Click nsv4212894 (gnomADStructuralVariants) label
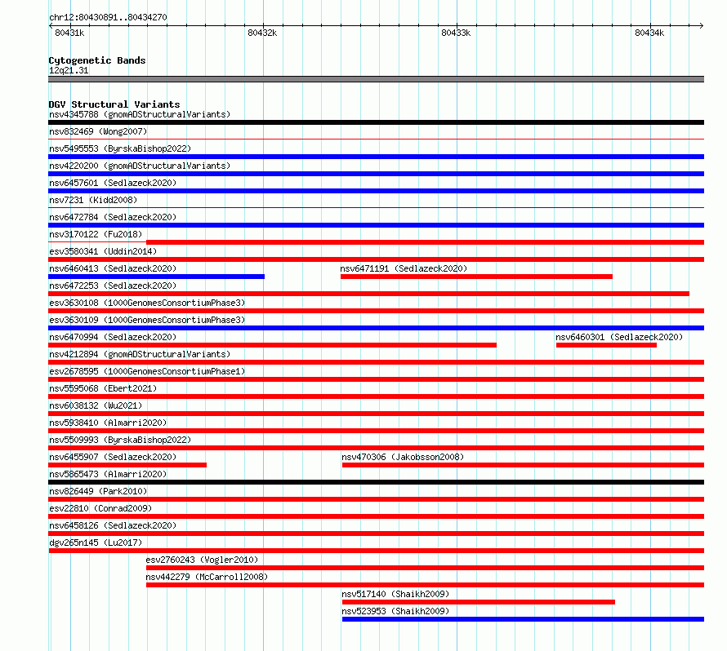This screenshot has height=651, width=727. [140, 354]
